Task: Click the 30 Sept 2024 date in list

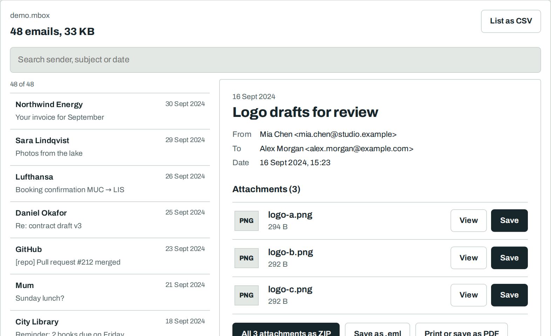Action: pyautogui.click(x=185, y=104)
